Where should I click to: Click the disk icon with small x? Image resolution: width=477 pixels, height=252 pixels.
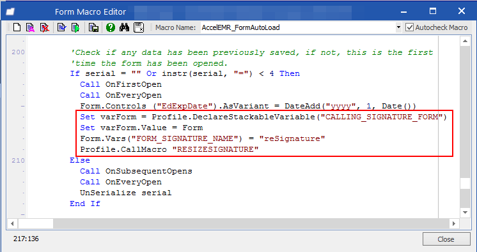(x=139, y=27)
